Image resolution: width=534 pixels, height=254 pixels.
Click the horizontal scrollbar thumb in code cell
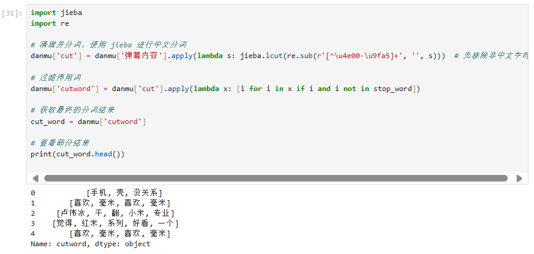click(276, 178)
